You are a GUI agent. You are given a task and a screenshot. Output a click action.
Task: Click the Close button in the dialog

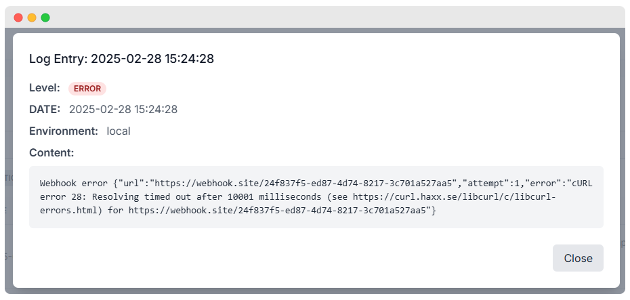pos(578,258)
